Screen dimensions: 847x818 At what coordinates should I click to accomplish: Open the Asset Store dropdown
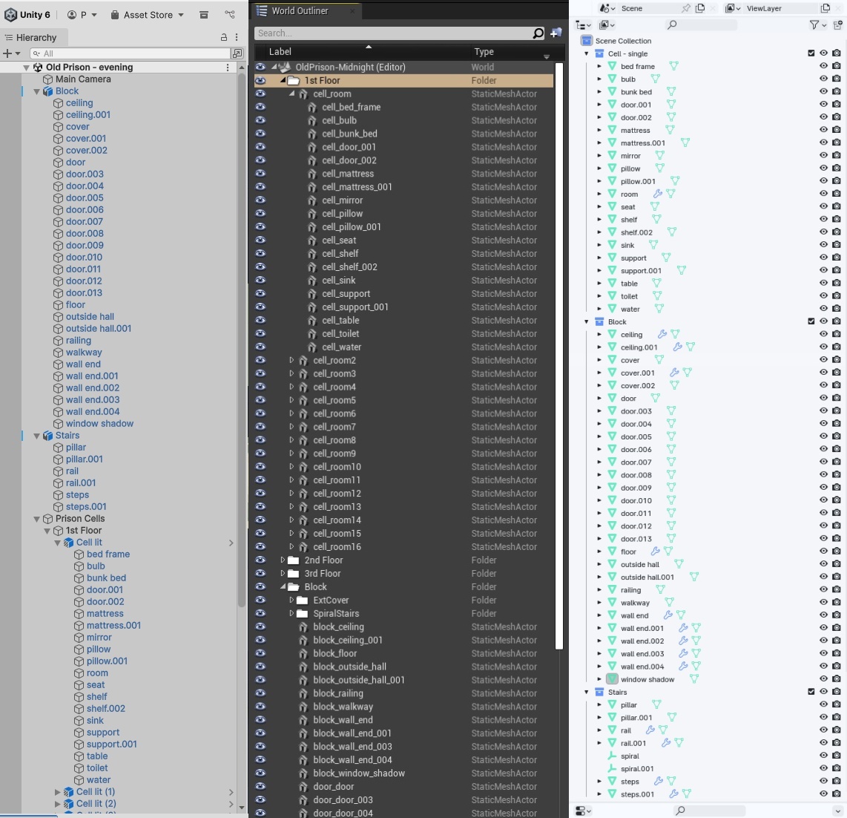coord(147,15)
